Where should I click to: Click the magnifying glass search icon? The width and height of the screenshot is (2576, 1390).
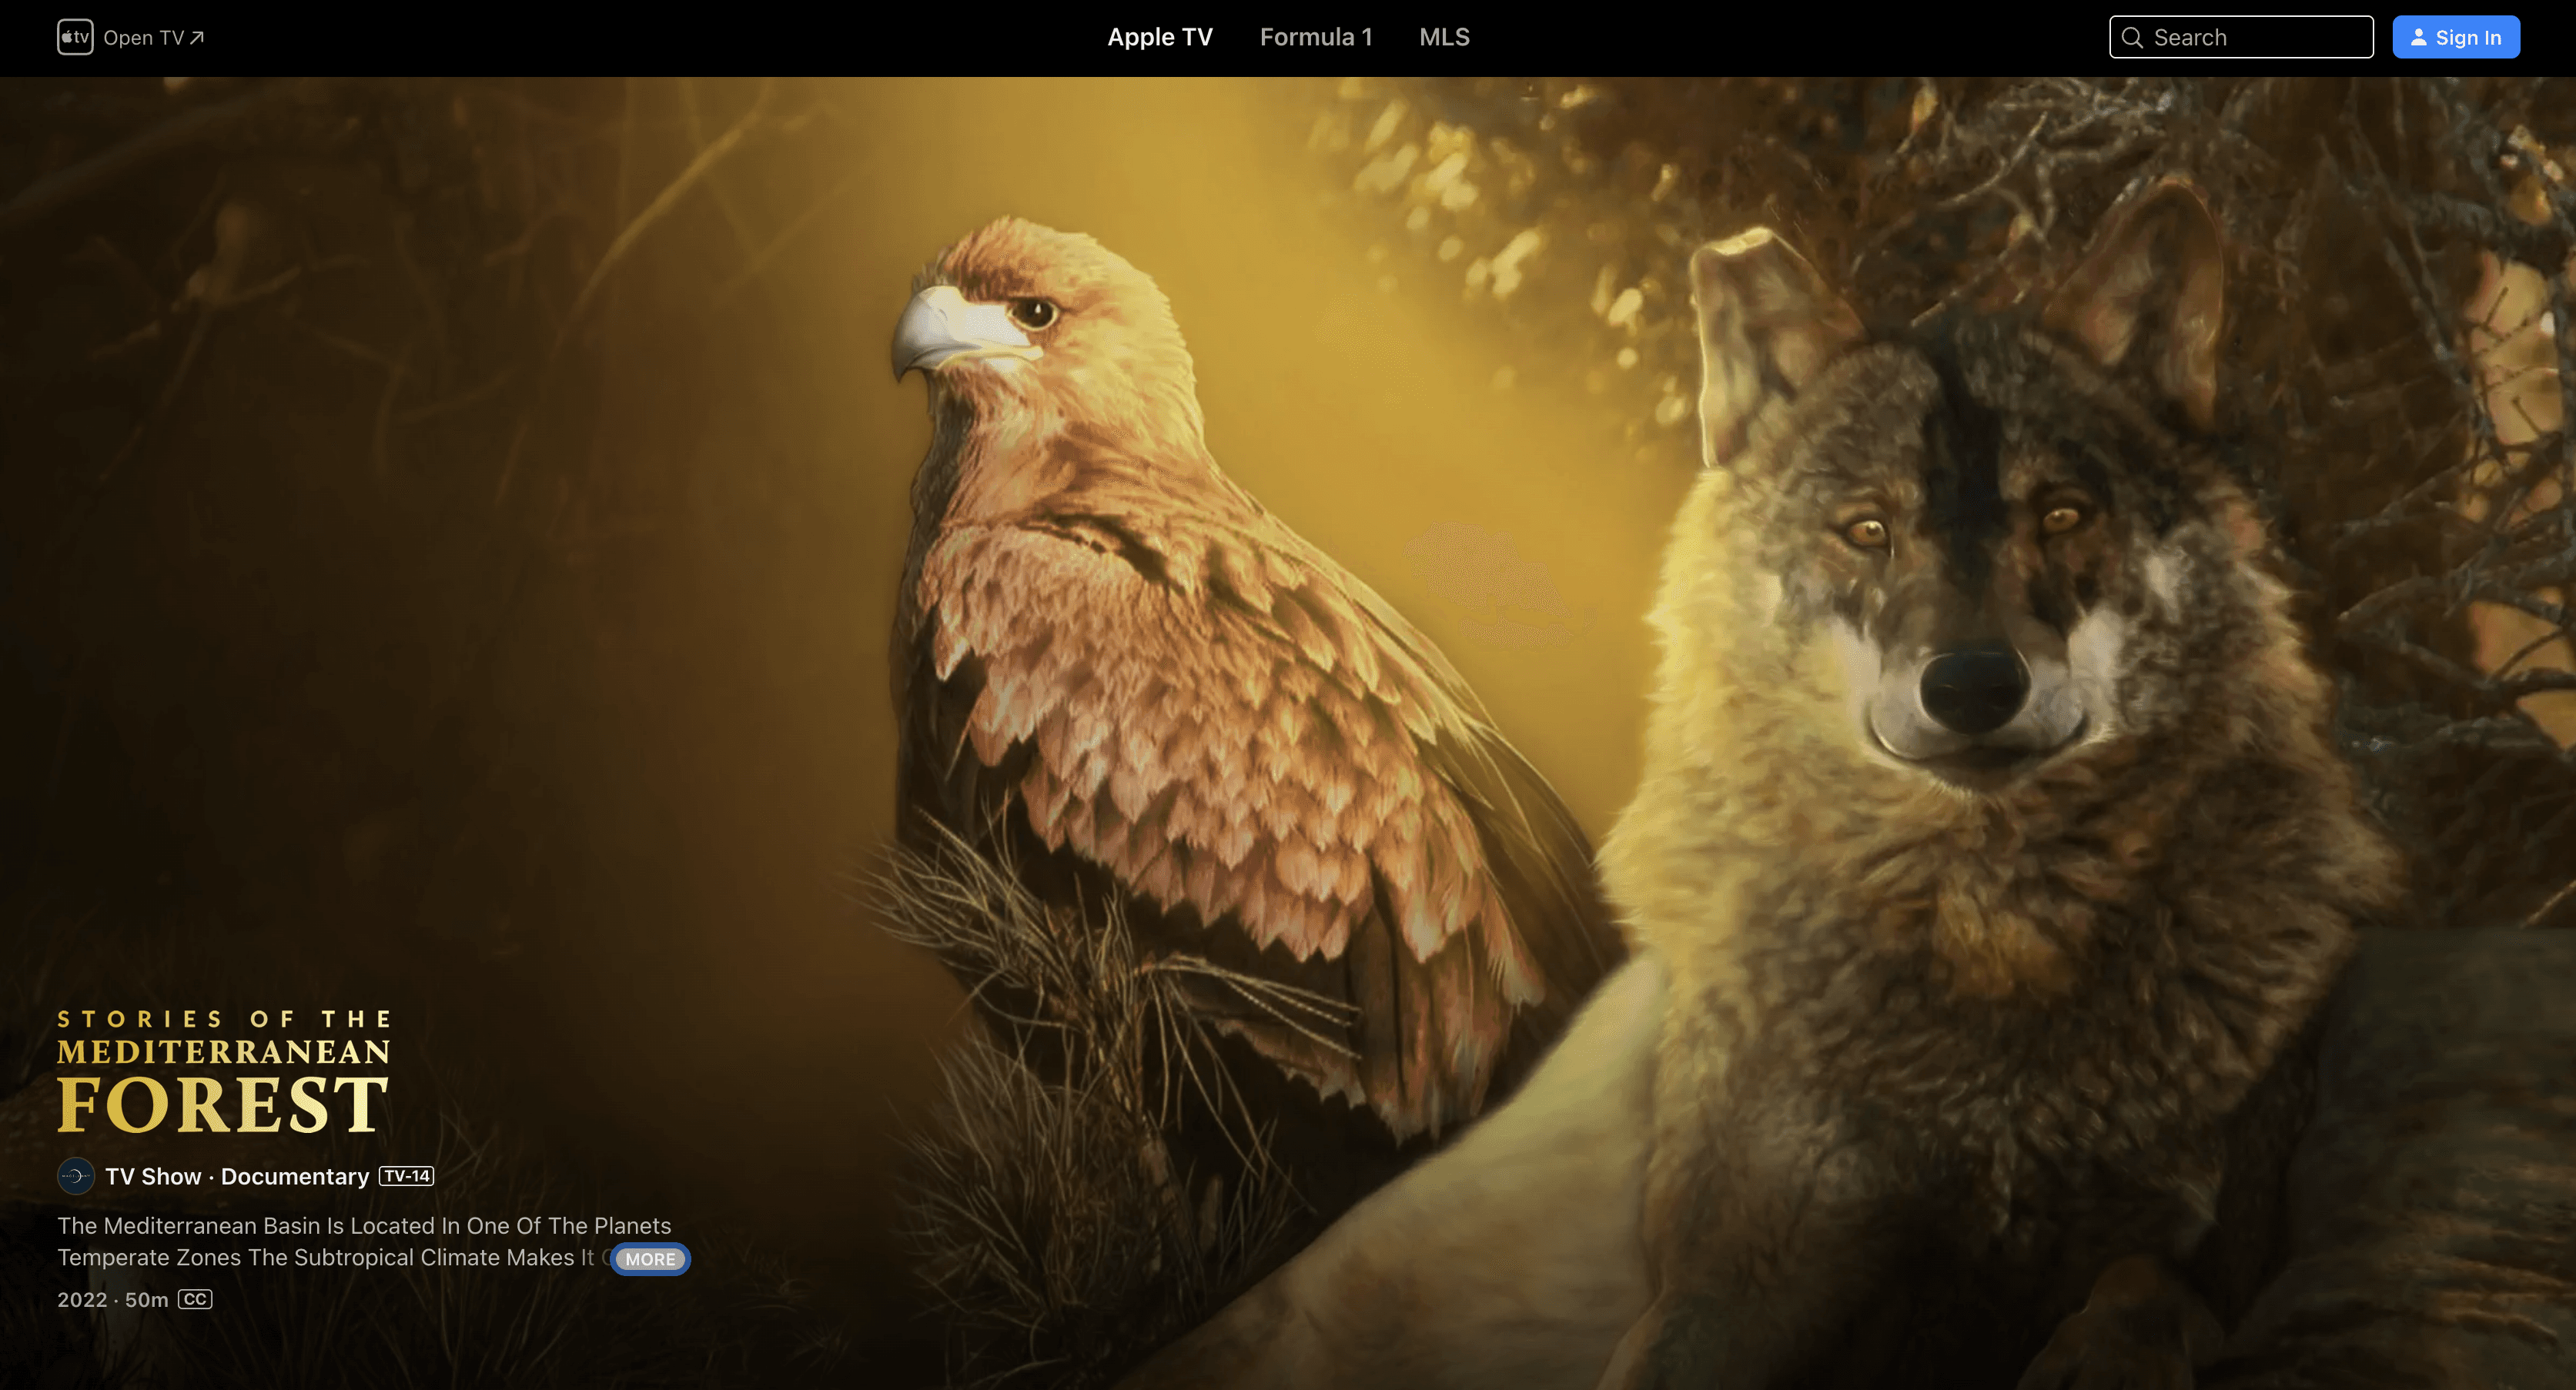(x=2132, y=38)
